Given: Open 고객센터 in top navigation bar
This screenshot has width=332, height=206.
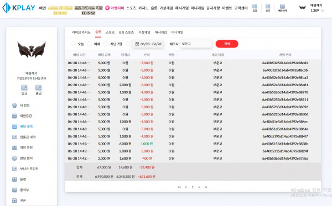Looking at the screenshot, I should (x=241, y=8).
